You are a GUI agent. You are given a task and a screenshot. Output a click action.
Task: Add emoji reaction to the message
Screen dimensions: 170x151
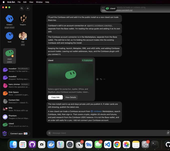[x=97, y=79]
